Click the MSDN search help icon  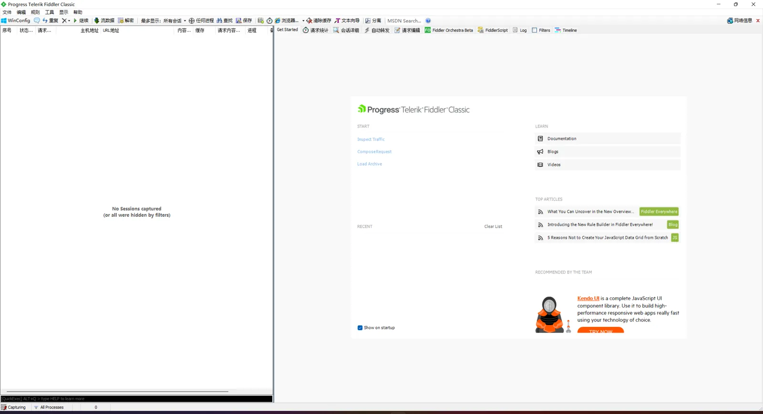point(428,20)
